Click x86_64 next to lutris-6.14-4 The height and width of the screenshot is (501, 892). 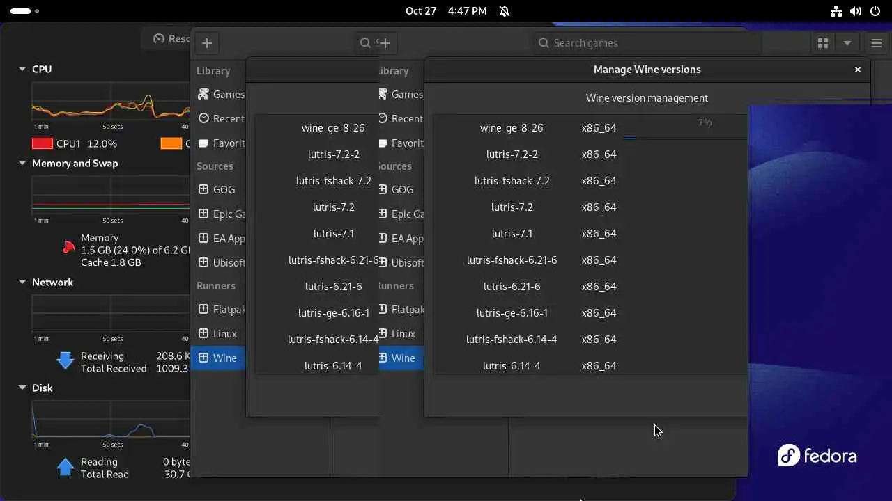coord(599,366)
